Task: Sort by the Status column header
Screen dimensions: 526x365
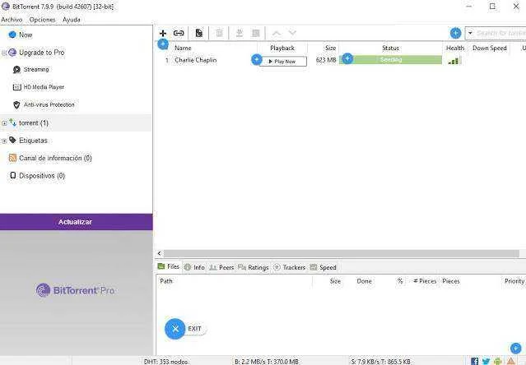Action: click(x=391, y=48)
